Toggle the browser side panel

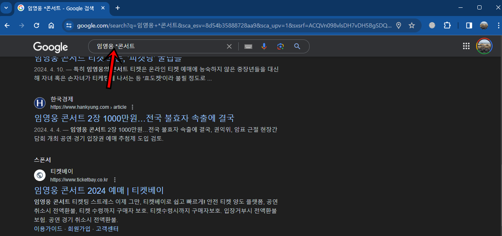click(x=469, y=25)
